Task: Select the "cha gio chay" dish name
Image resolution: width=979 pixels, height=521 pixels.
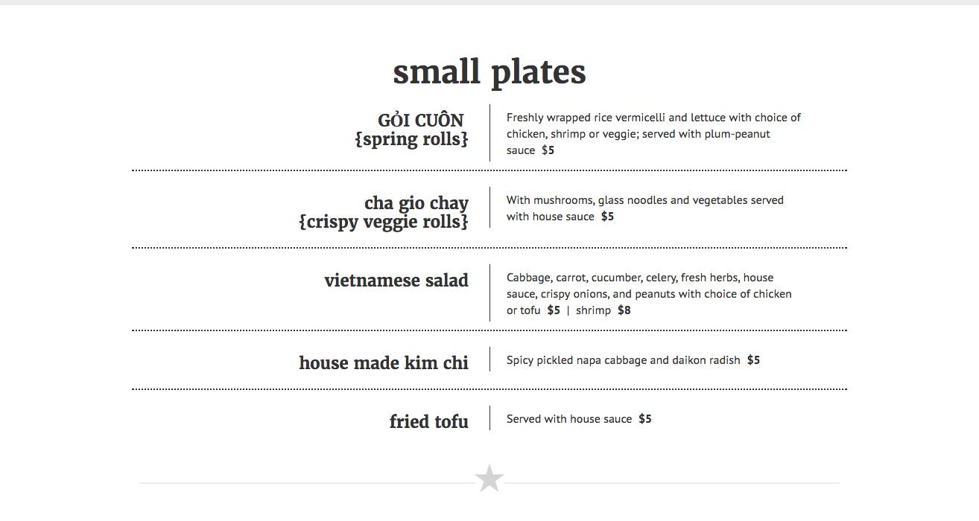Action: pyautogui.click(x=416, y=203)
